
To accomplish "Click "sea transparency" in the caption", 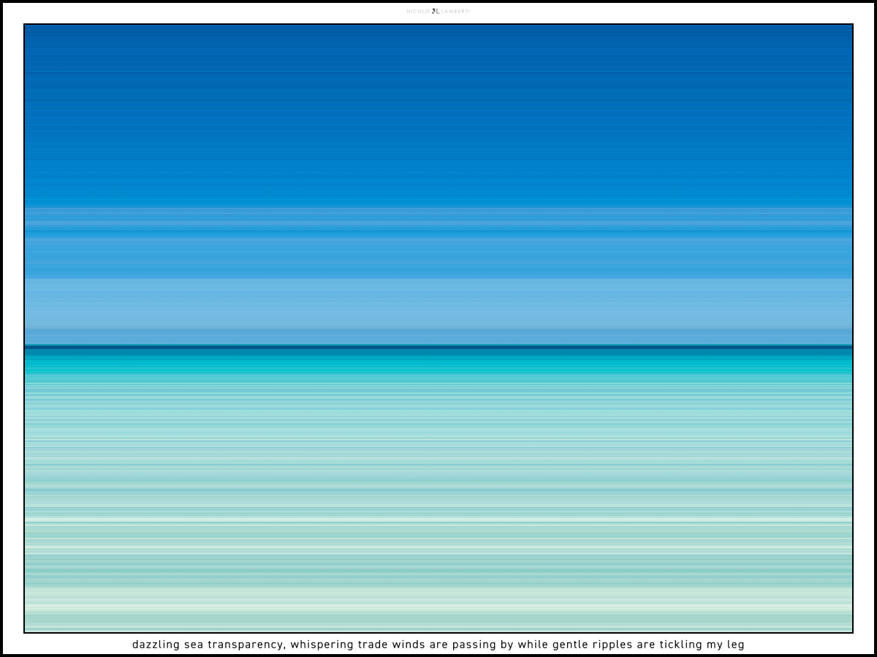I will 234,645.
